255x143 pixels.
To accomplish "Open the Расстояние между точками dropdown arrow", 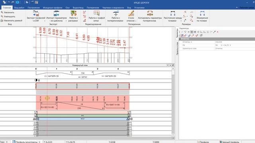I will click(x=181, y=21).
